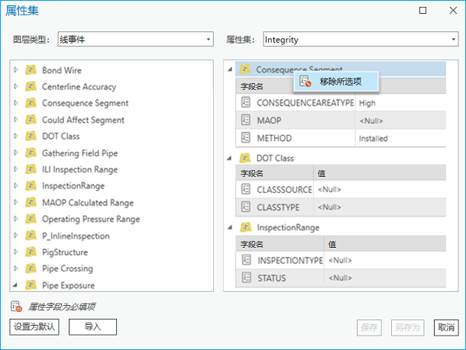Click the required field indicator icon
This screenshot has width=466, height=350.
point(17,307)
